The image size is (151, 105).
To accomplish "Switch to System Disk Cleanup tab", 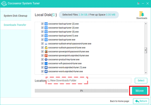I will coord(16,16).
